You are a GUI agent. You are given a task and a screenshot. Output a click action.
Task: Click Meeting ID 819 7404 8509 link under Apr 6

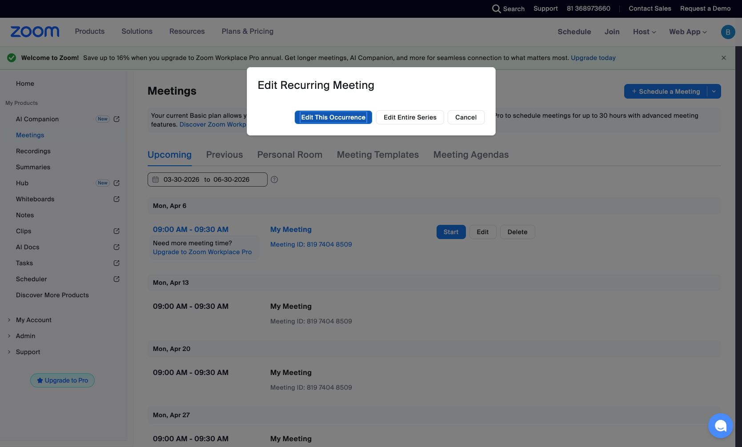click(x=311, y=244)
